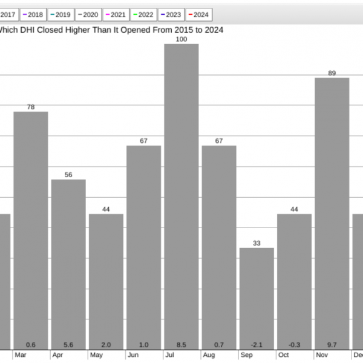The image size is (363, 363).
Task: Toggle the 2024 year series button
Action: click(199, 15)
